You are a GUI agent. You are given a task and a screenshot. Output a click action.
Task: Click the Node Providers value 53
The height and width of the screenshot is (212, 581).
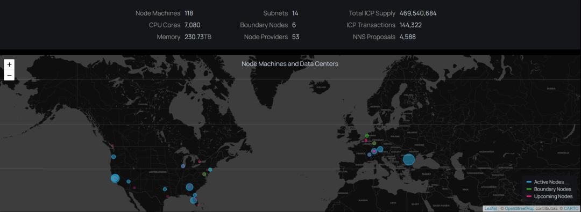coord(295,37)
